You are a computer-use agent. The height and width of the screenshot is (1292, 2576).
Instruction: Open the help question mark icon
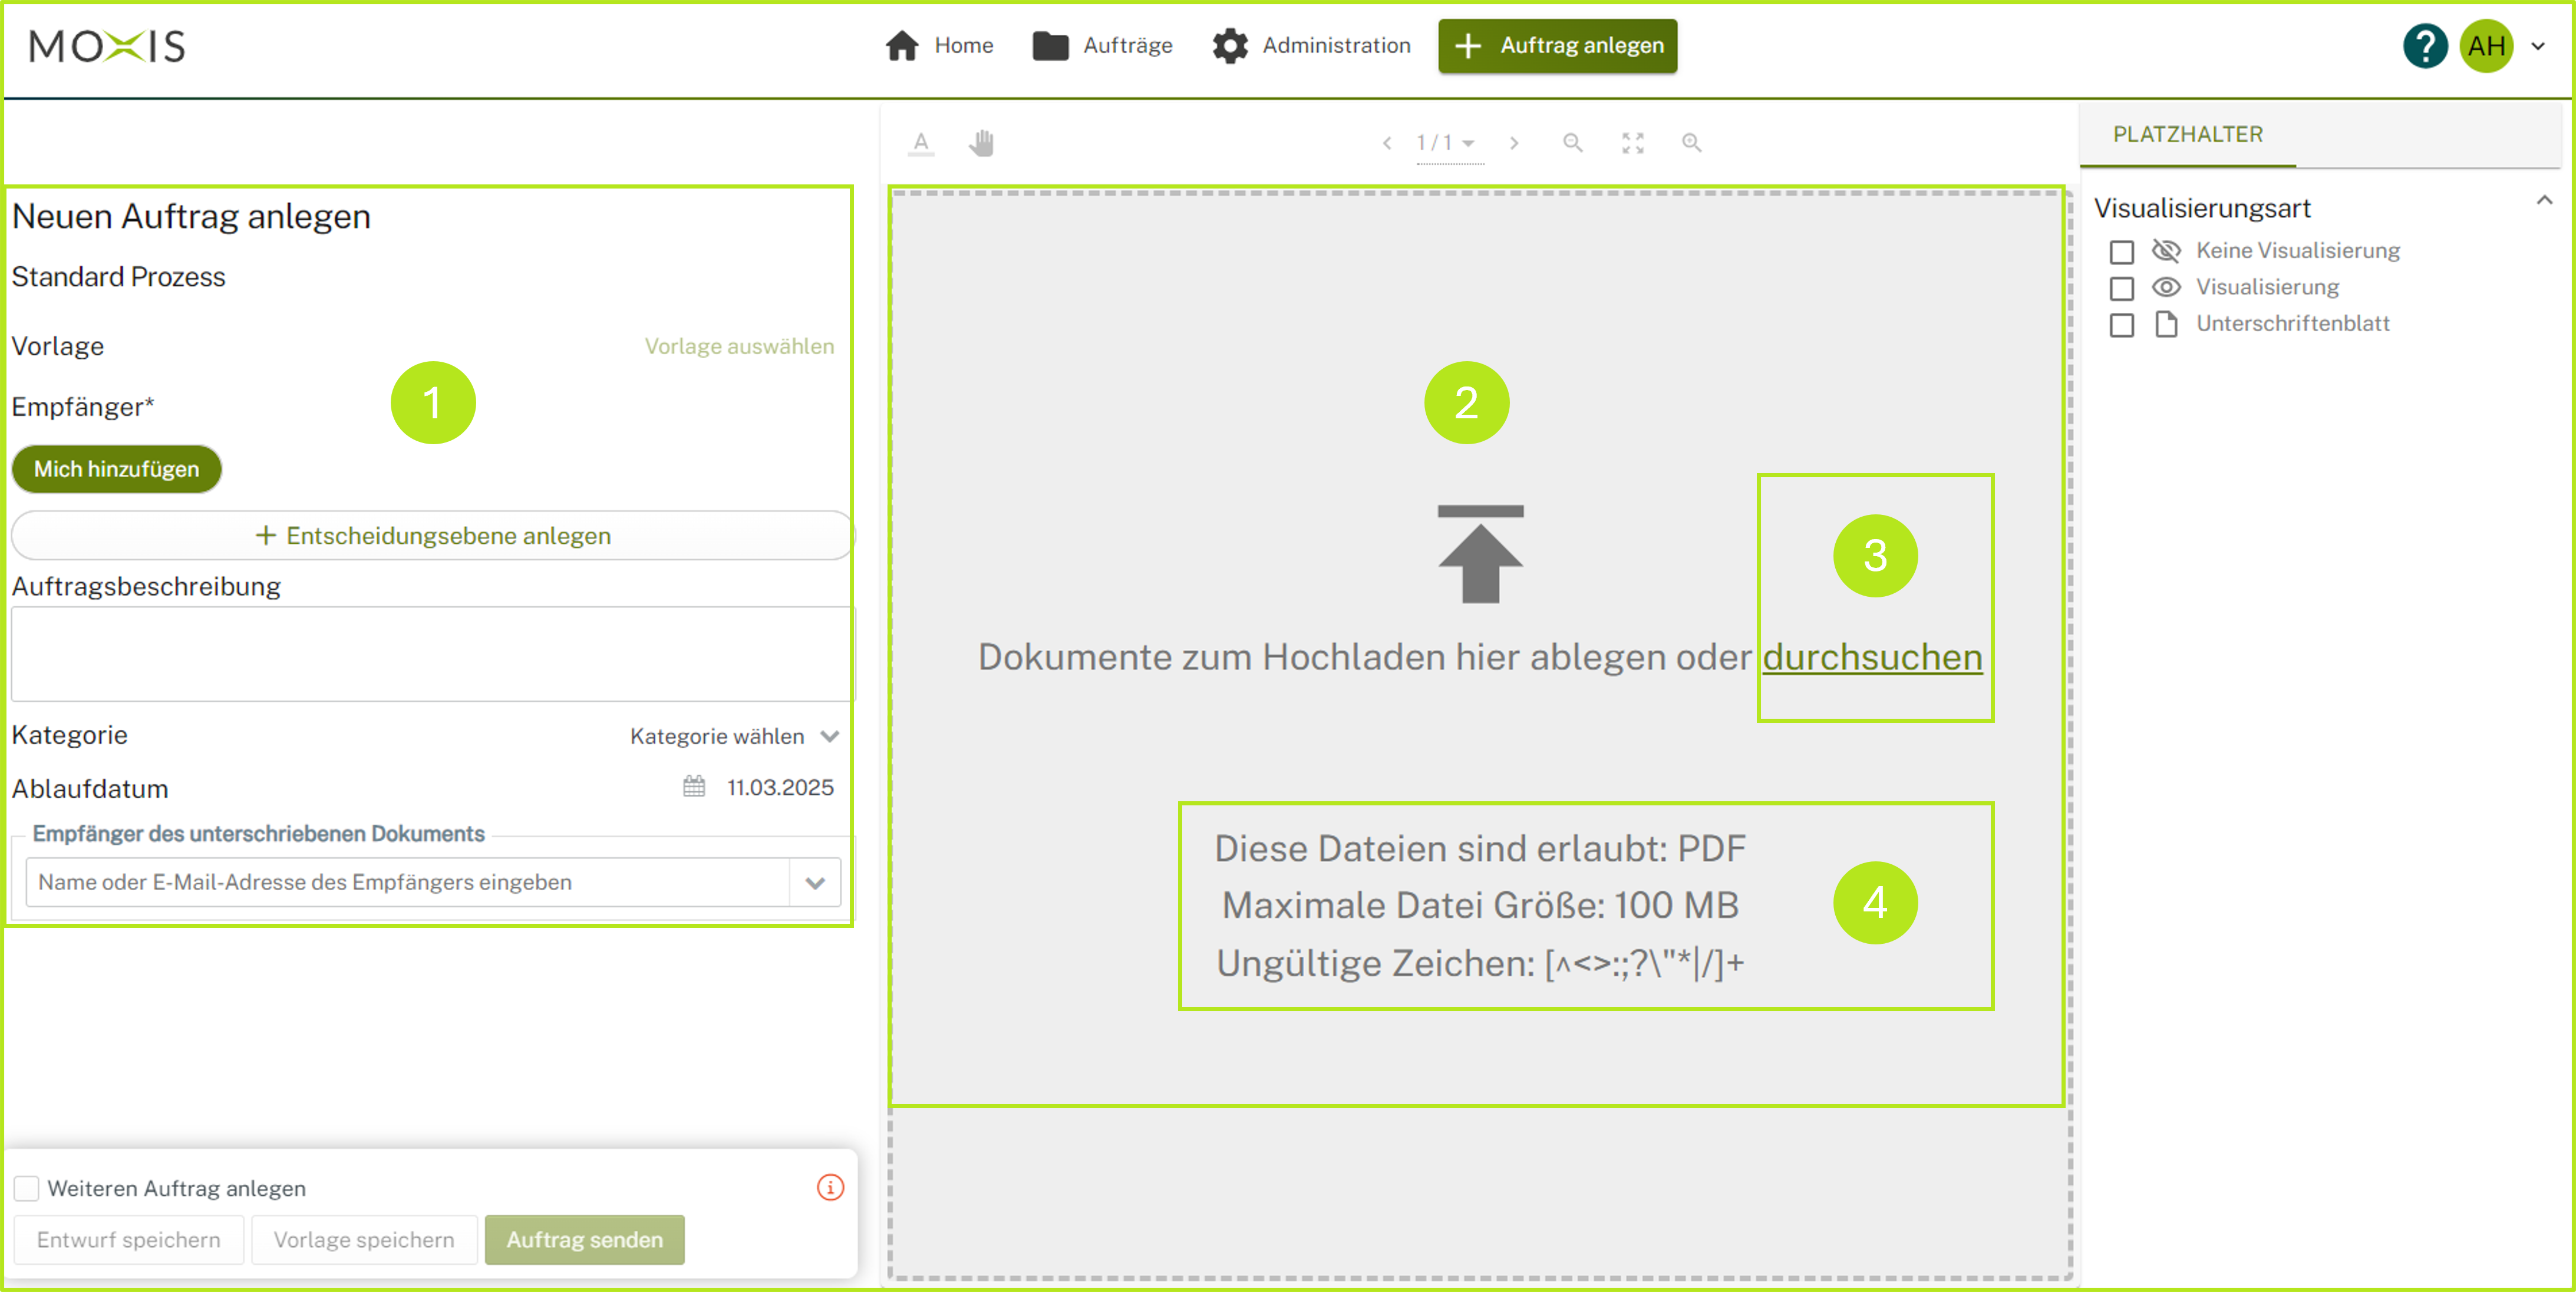(2424, 46)
